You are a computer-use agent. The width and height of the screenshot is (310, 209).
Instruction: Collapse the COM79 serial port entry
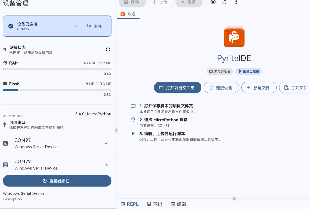(x=106, y=165)
